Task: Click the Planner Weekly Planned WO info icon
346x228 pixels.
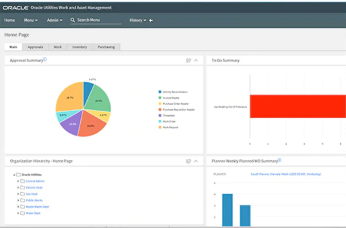Action: [x=280, y=160]
